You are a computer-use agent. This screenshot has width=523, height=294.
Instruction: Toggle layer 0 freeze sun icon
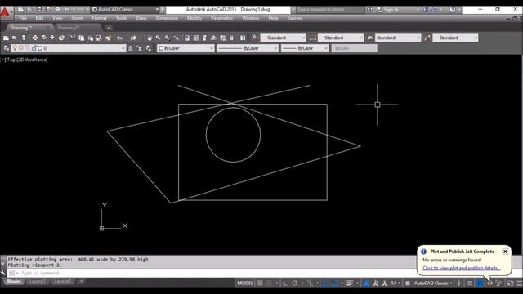pyautogui.click(x=21, y=48)
